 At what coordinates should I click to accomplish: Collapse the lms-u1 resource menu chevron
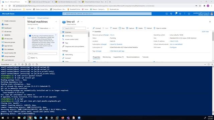pyautogui.click(x=88, y=28)
